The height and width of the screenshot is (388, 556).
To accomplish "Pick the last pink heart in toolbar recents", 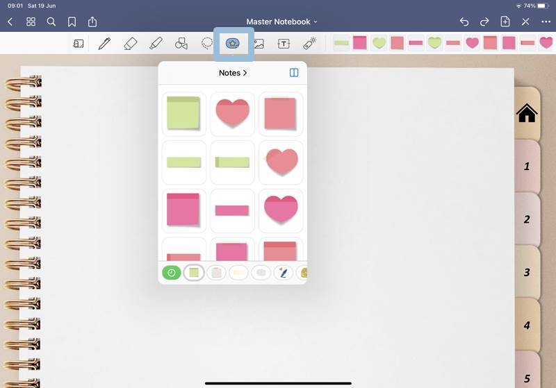I will point(546,43).
